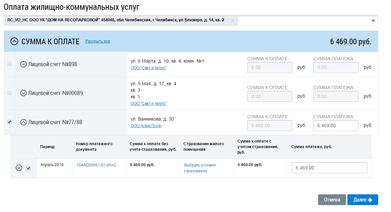The height and width of the screenshot is (212, 391).
Task: Toggle checkbox for account №898
Action: [x=10, y=64]
